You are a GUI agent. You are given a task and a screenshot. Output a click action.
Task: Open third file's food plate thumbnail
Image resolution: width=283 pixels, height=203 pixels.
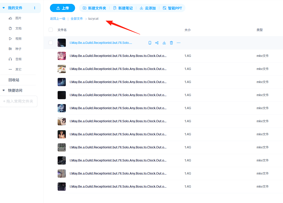tap(62, 69)
